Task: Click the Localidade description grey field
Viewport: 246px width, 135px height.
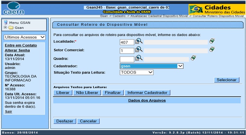Action: (176, 42)
